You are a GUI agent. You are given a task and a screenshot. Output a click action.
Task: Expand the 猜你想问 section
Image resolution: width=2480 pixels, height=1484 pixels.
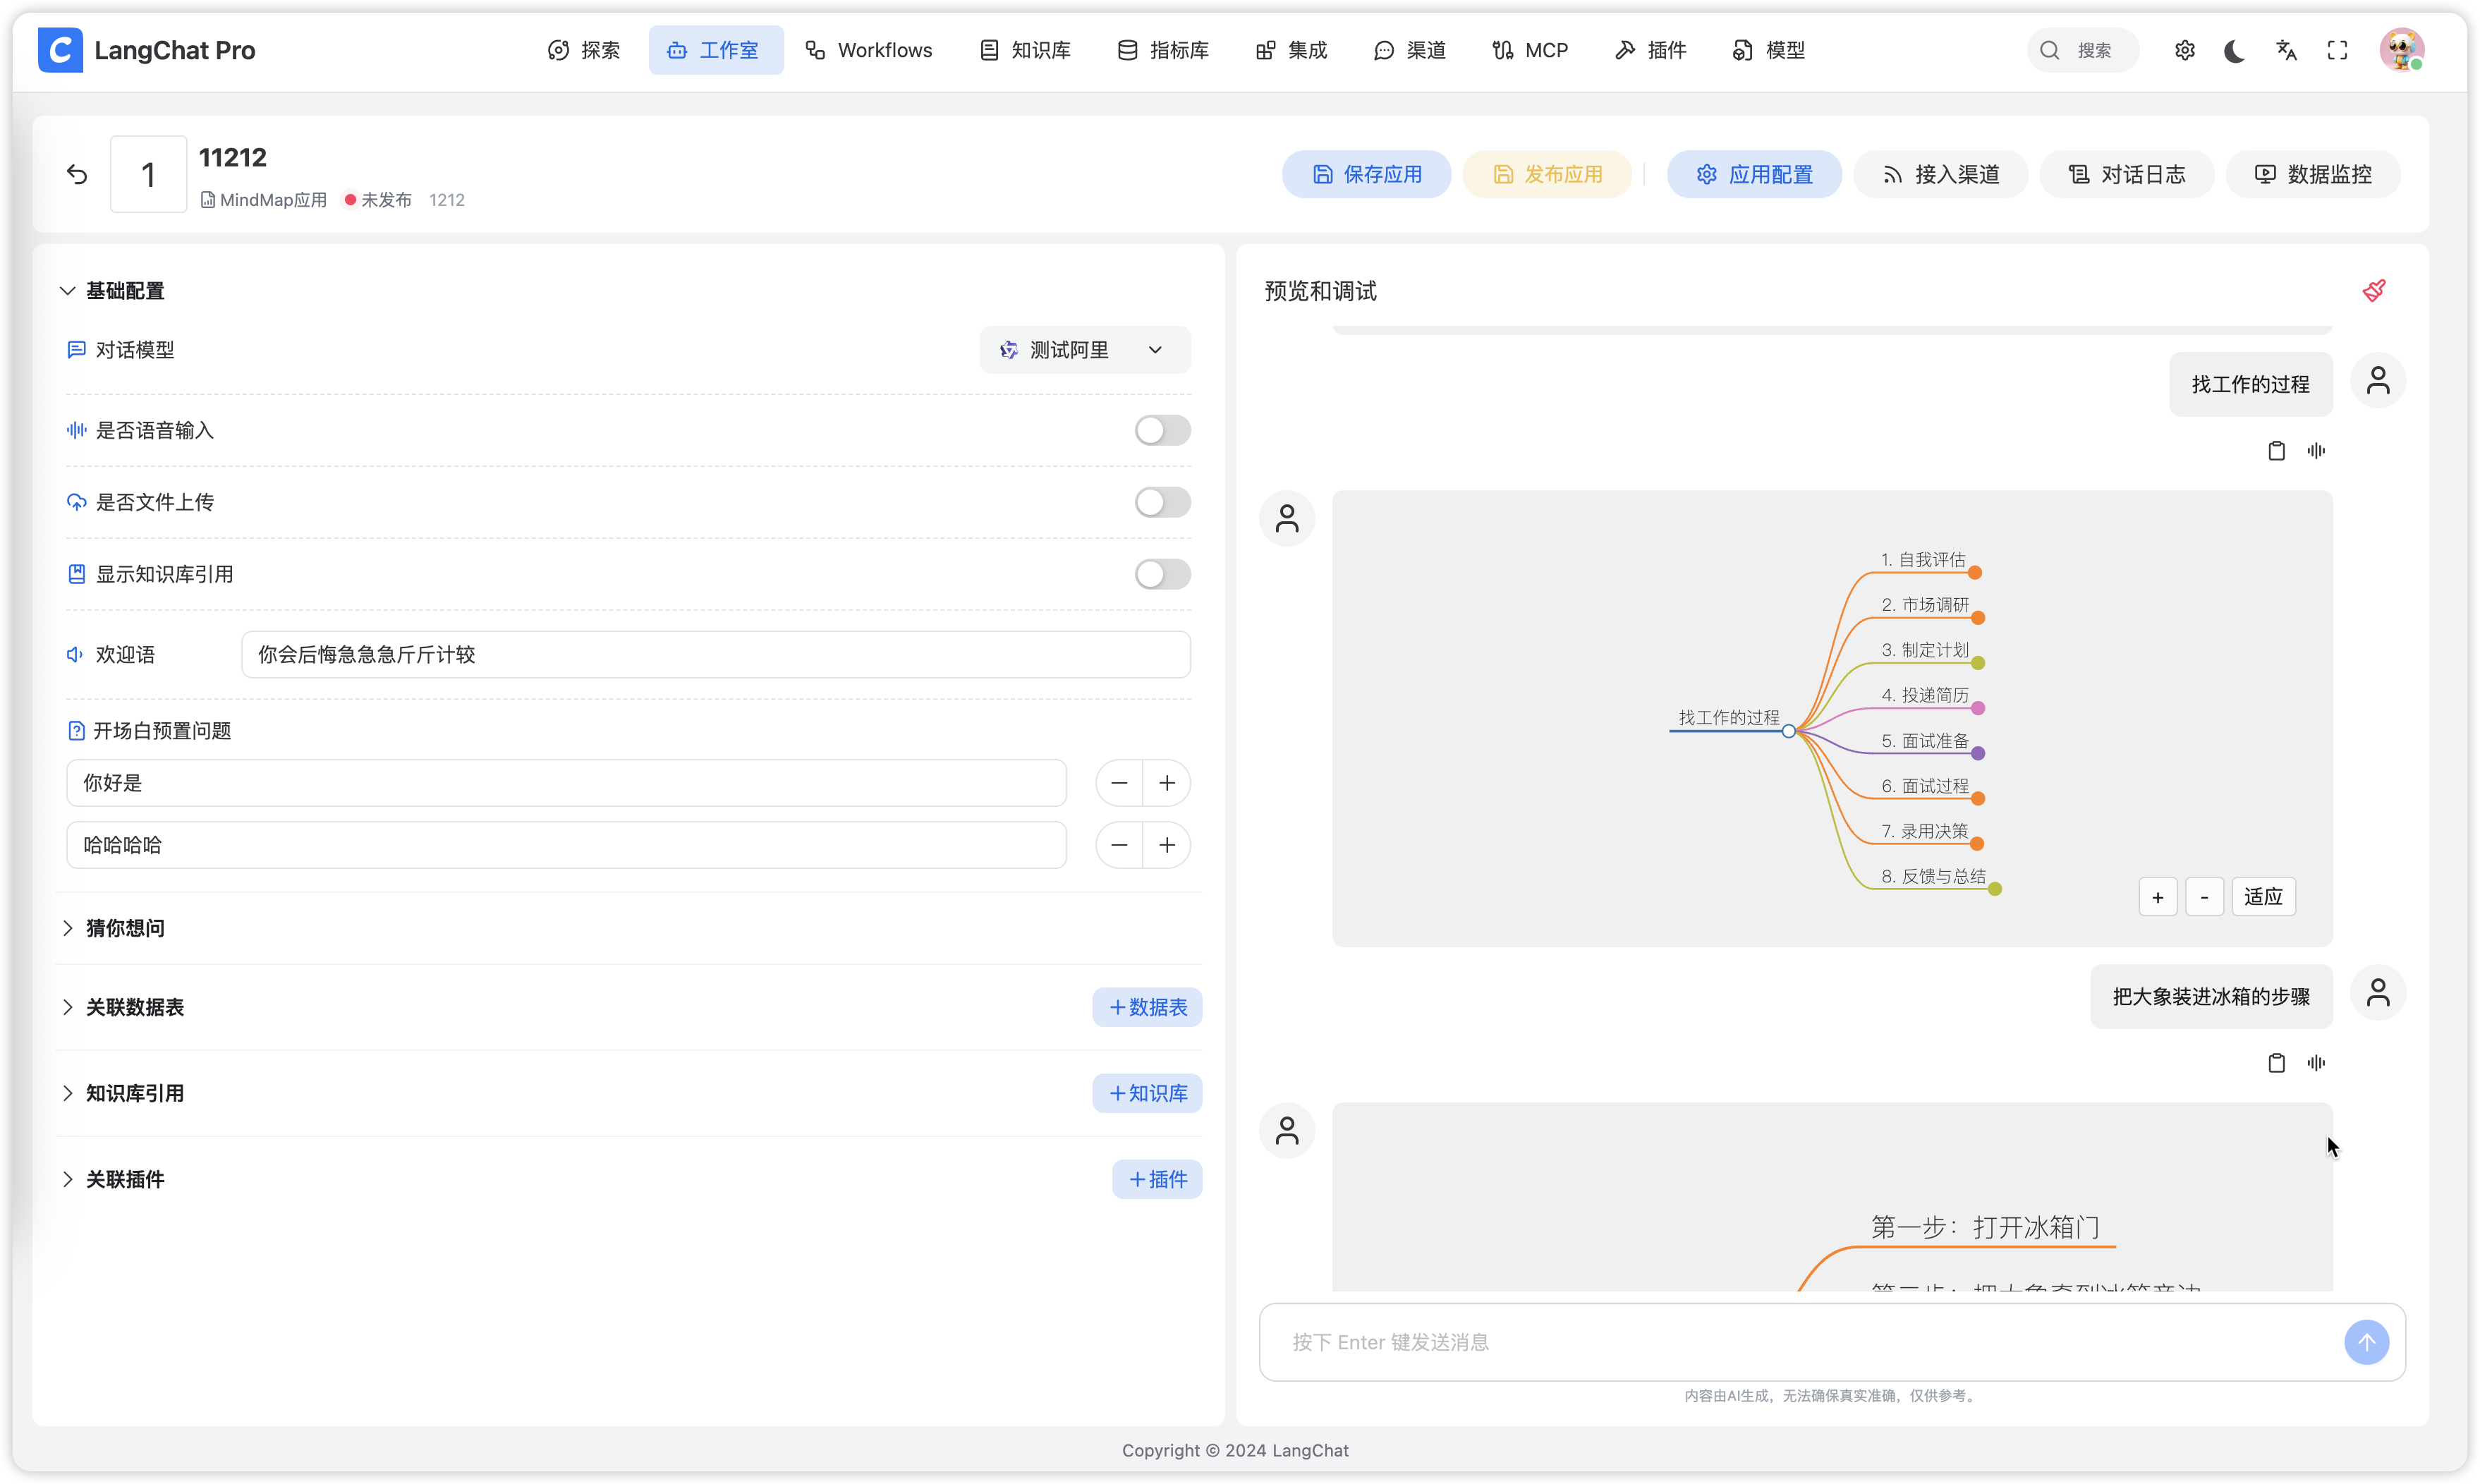pyautogui.click(x=124, y=928)
